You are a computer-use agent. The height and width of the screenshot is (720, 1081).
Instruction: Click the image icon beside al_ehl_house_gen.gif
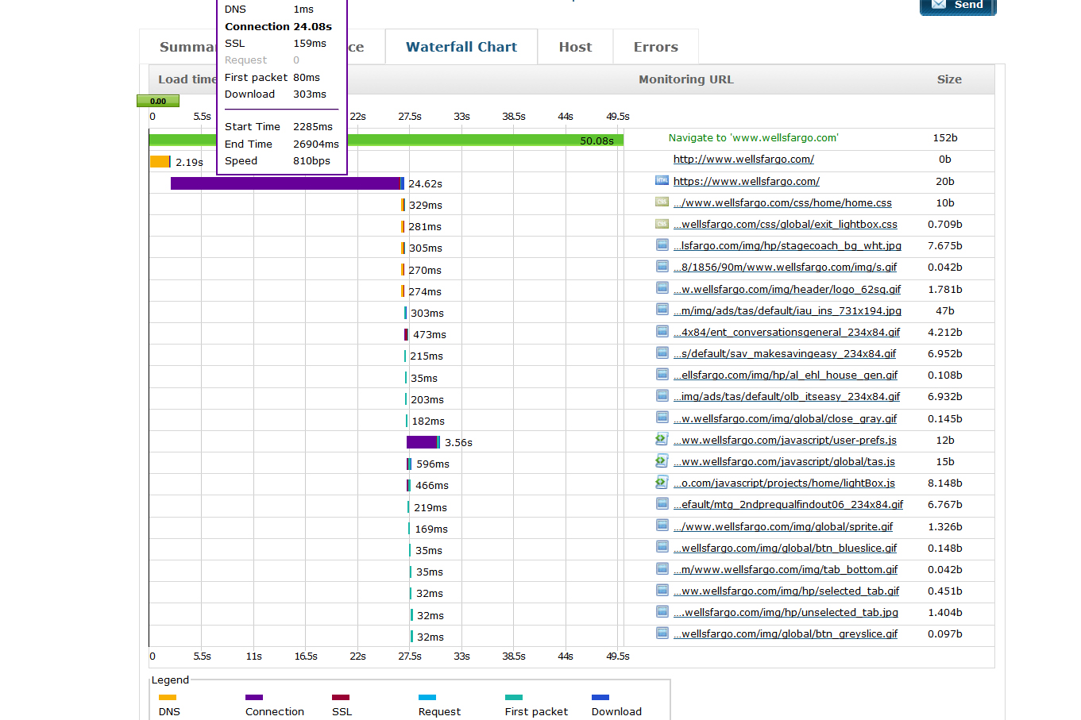point(662,374)
